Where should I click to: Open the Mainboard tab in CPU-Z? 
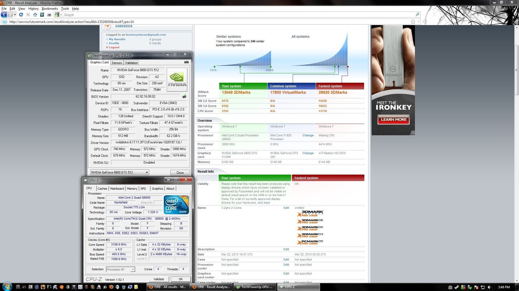[x=117, y=189]
